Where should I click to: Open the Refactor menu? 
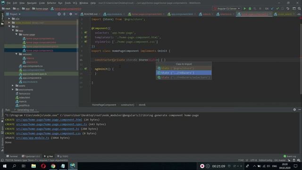(x=51, y=3)
